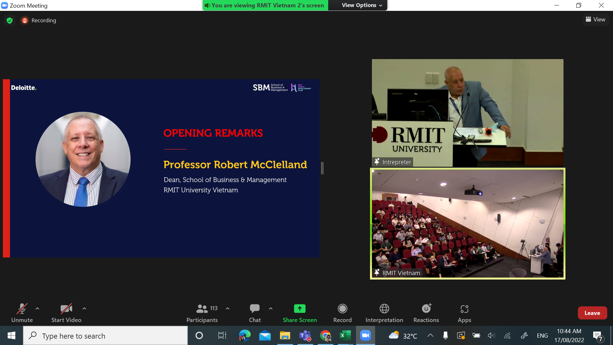Launch Microsoft Edge from the taskbar

(x=245, y=336)
